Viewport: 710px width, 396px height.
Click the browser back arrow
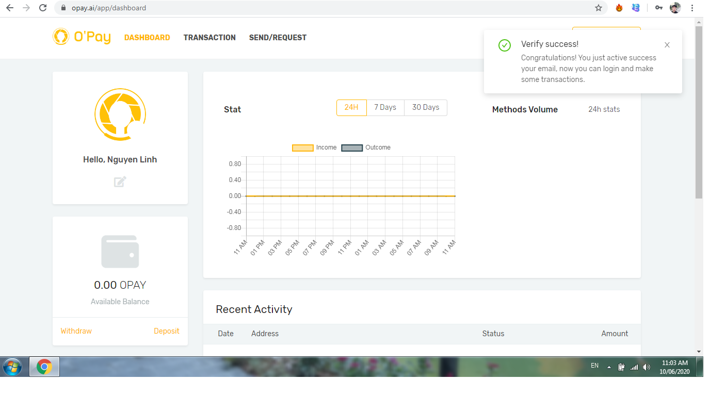[x=10, y=8]
